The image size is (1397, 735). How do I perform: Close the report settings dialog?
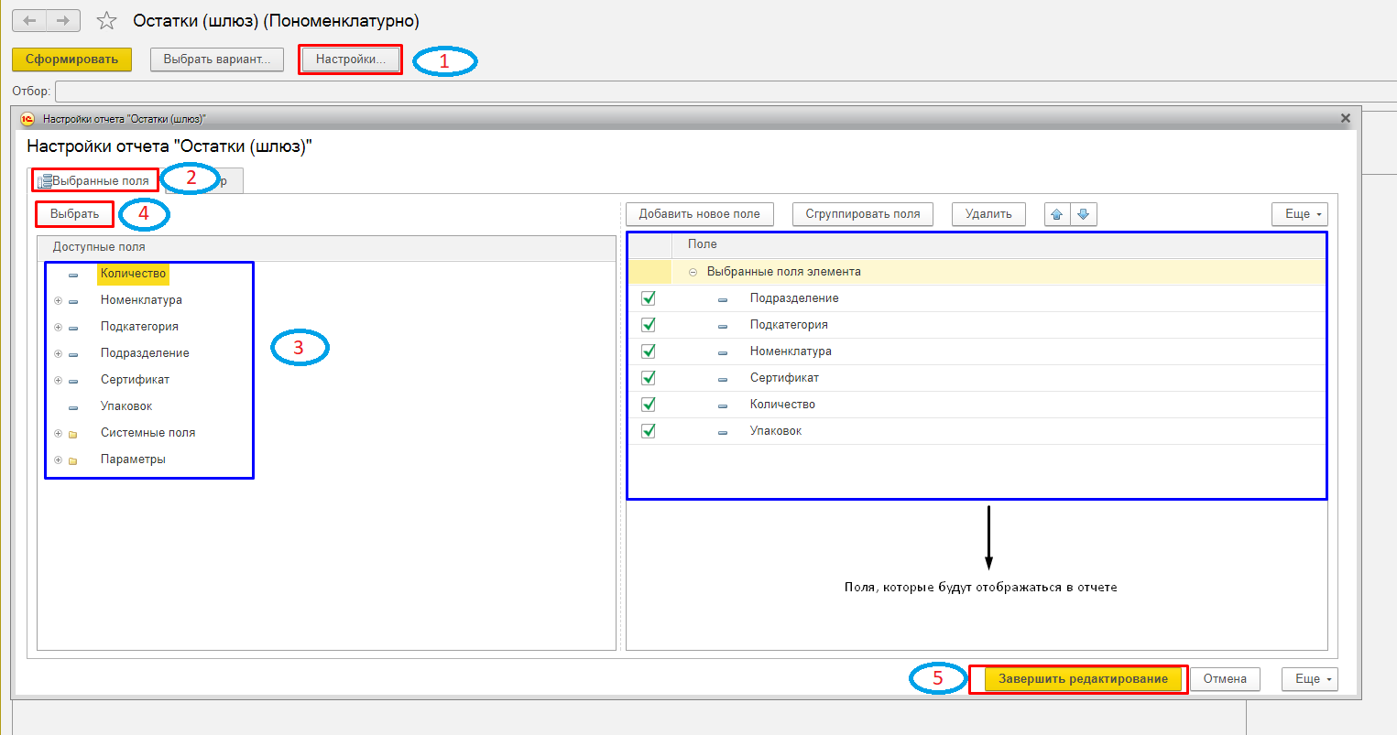(1345, 118)
